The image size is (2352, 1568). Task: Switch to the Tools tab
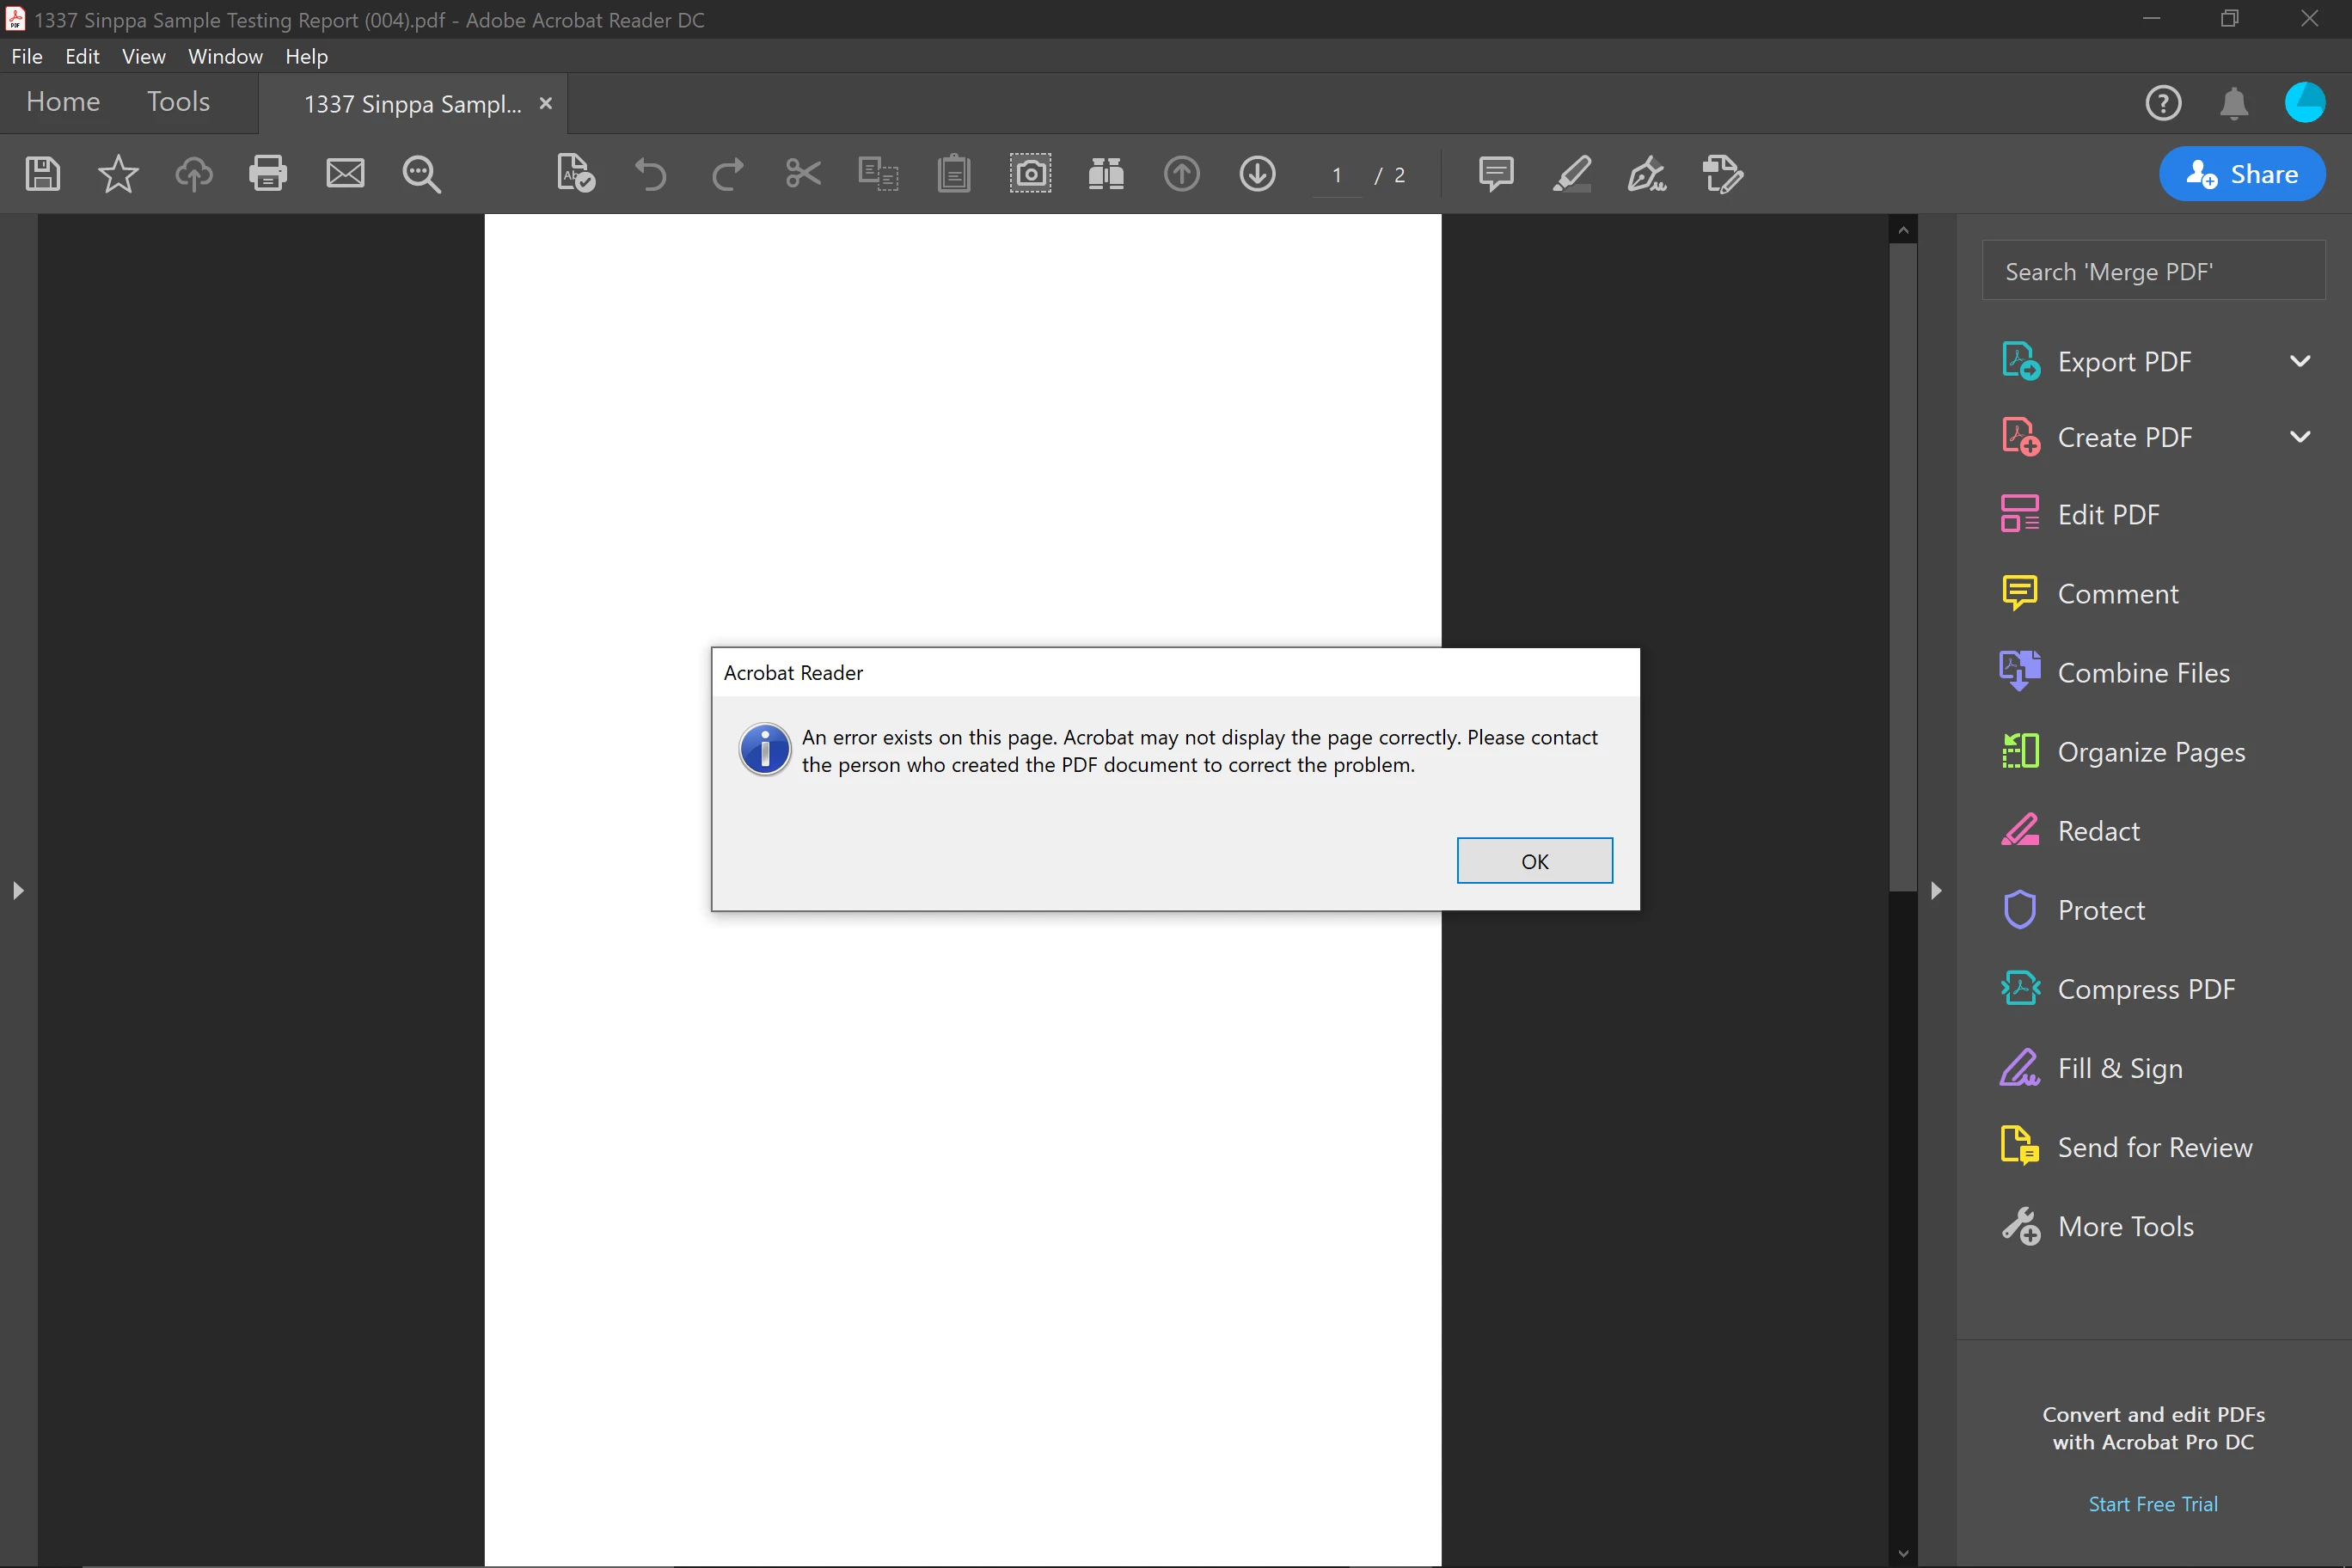(x=178, y=102)
